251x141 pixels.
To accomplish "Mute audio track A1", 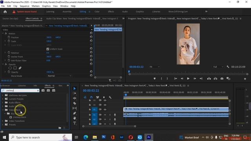I will click(105, 115).
